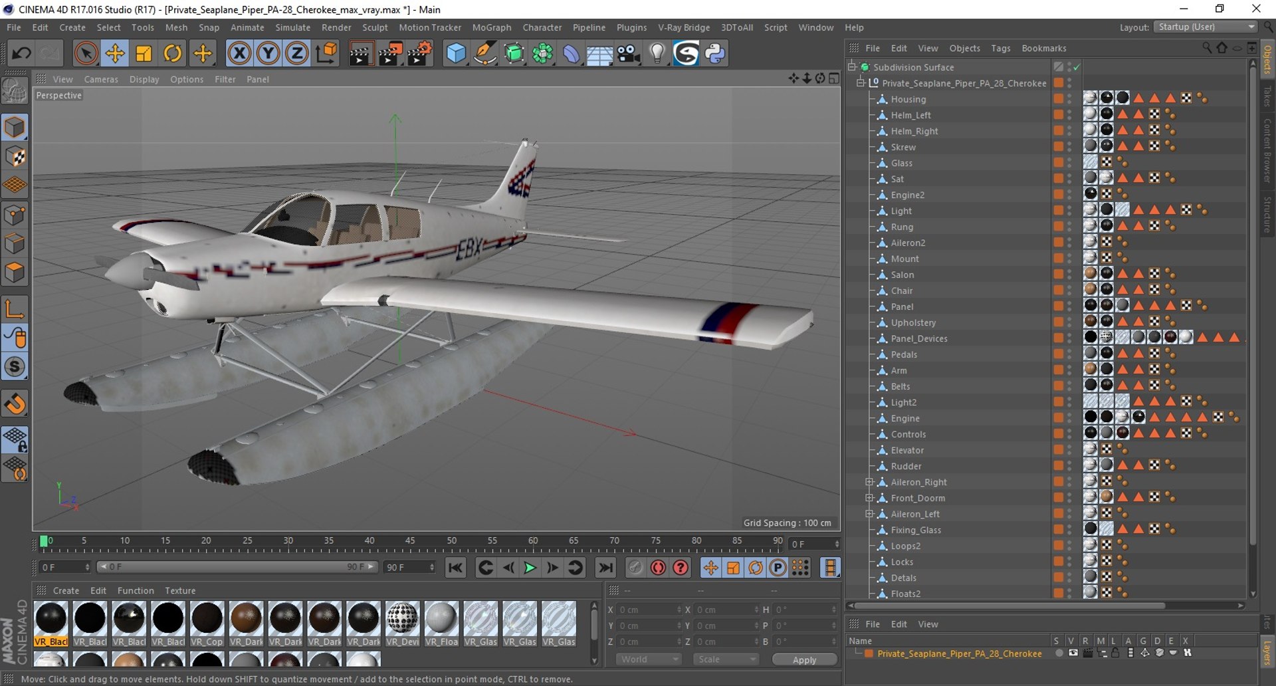Open the spline Pen tool
This screenshot has width=1276, height=686.
click(x=485, y=53)
